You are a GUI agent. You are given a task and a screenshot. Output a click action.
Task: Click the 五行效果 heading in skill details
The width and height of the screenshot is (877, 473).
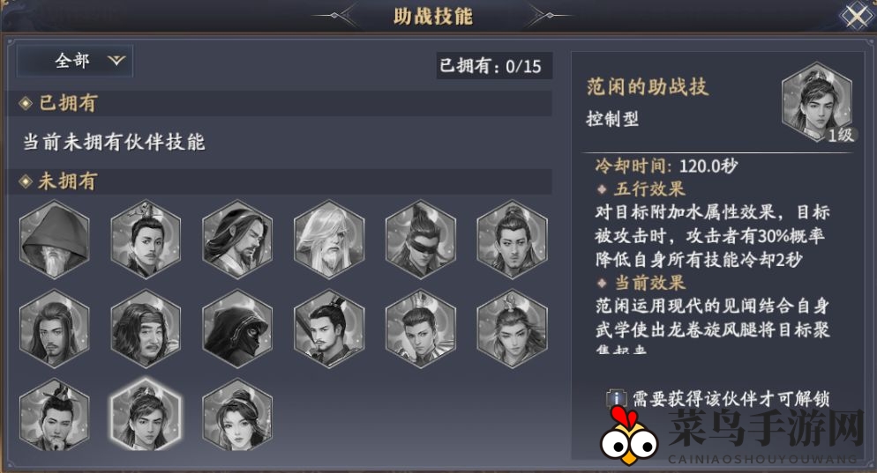click(x=648, y=188)
